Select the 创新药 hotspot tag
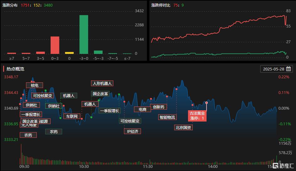 (x=159, y=107)
